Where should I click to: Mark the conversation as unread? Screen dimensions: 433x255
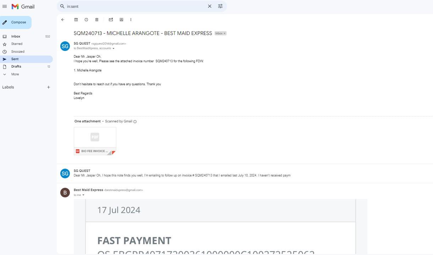click(111, 20)
